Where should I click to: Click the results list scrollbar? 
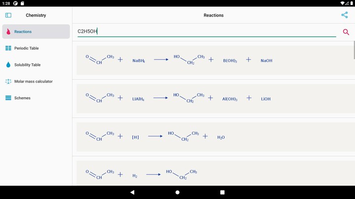click(x=354, y=50)
